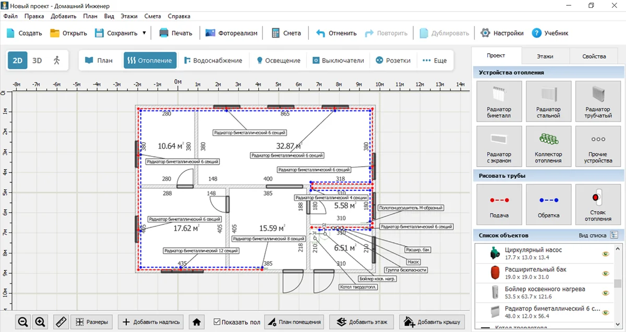This screenshot has height=332, width=626.
Task: Pick the heating collector device
Action: coord(548,146)
